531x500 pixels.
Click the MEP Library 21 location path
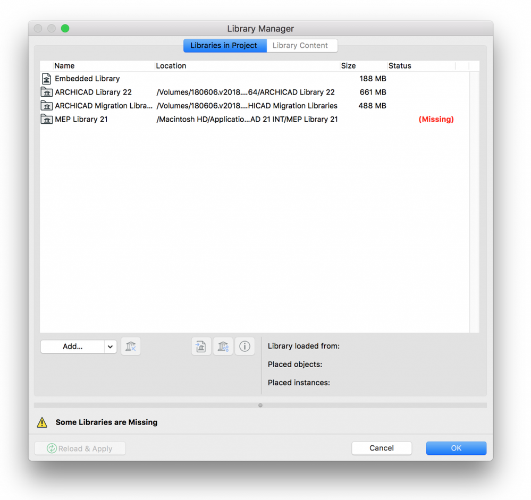tap(247, 119)
